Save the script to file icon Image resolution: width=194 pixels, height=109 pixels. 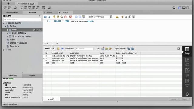click(49, 17)
